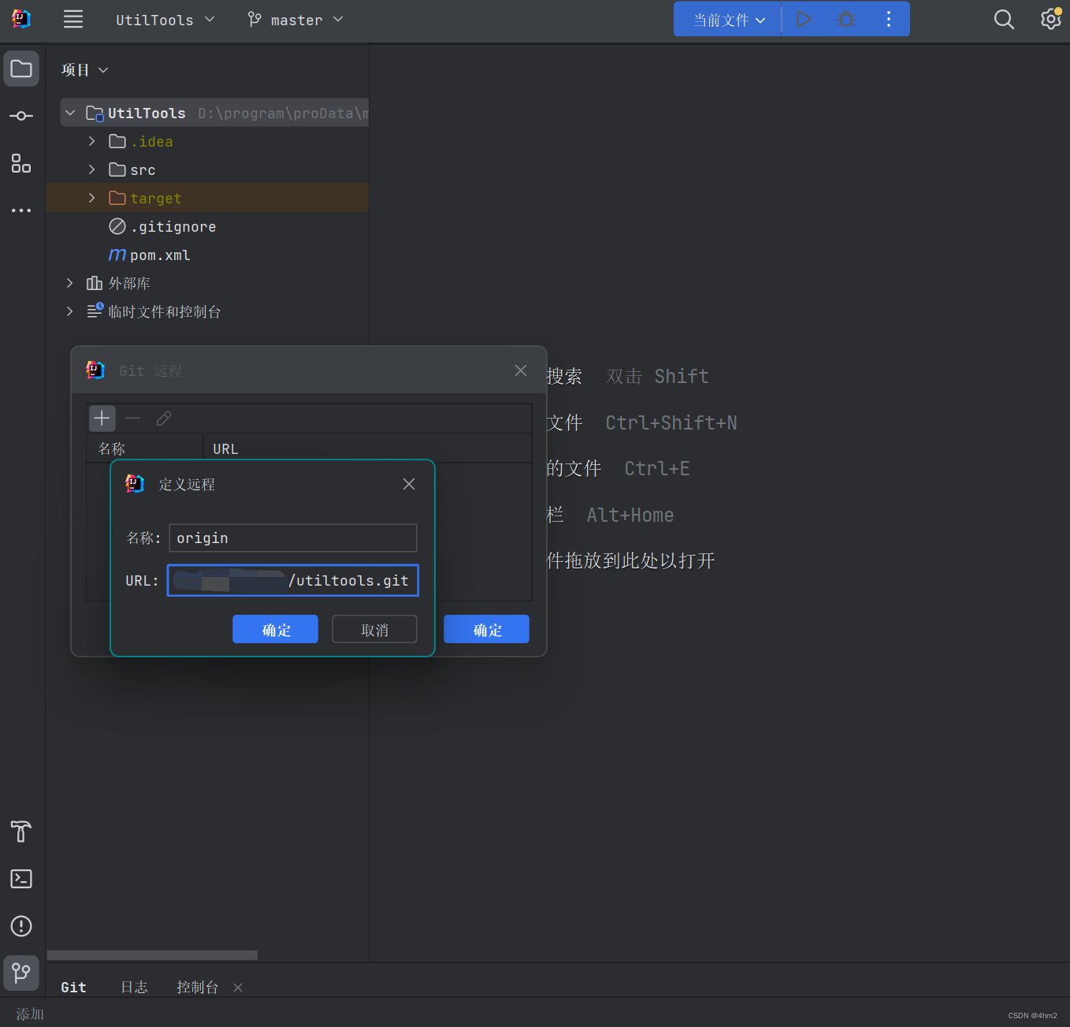Confirm the Define Remote dialog
Viewport: 1070px width, 1027px height.
point(275,629)
